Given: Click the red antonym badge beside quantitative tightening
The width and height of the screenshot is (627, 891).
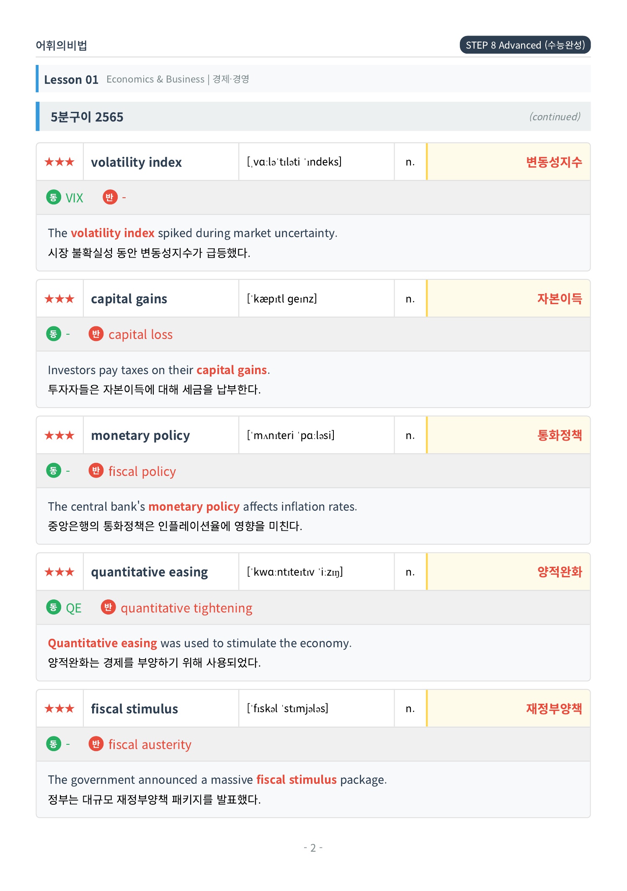Looking at the screenshot, I should click(108, 607).
